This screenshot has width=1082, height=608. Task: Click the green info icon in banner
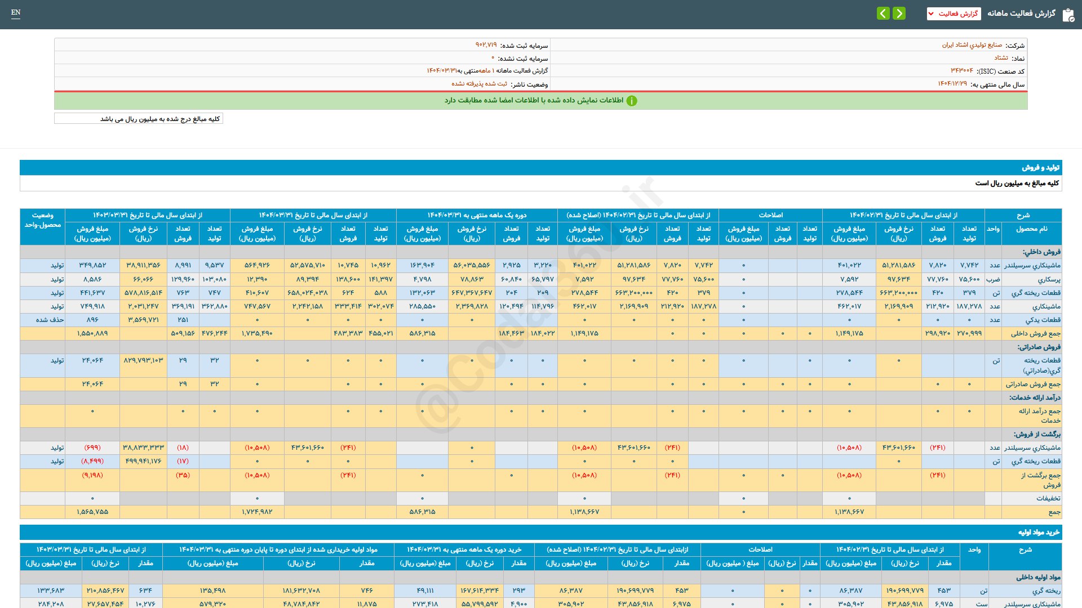pos(632,101)
